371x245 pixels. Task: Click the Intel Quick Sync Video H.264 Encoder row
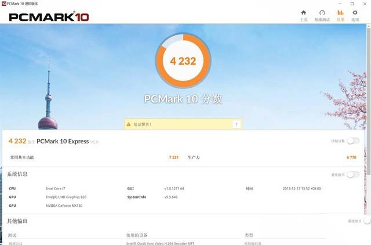[160, 243]
